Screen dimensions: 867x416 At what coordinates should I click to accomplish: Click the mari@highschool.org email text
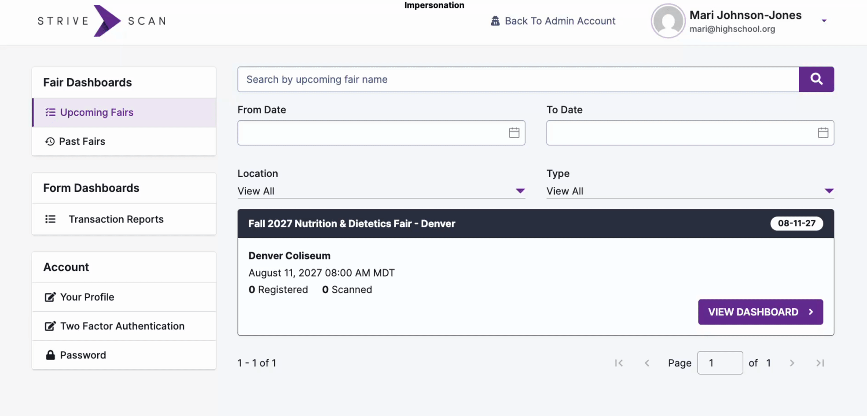pos(732,29)
